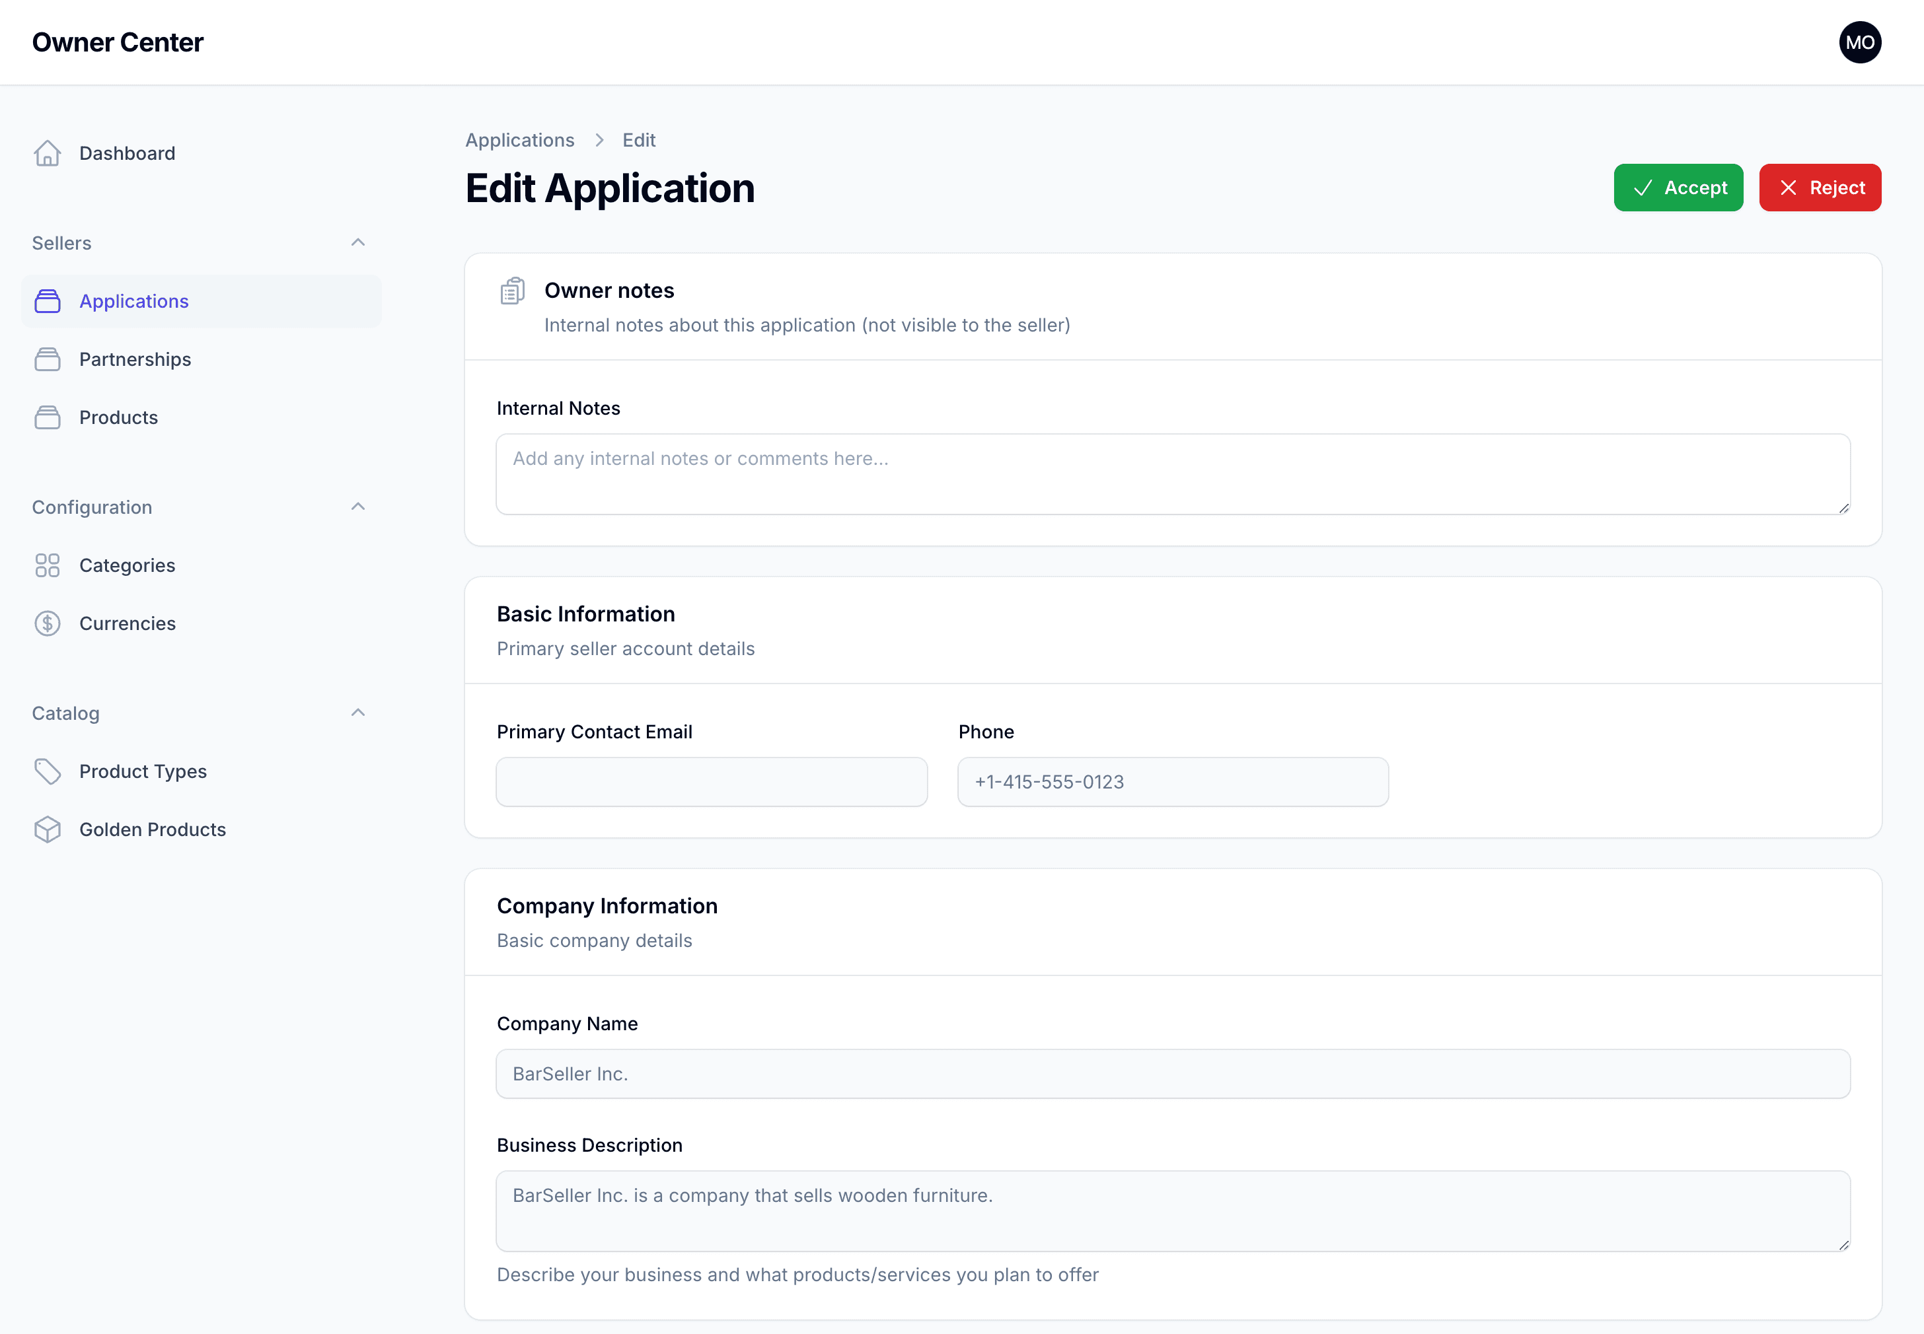Click the Edit Application title

click(610, 188)
